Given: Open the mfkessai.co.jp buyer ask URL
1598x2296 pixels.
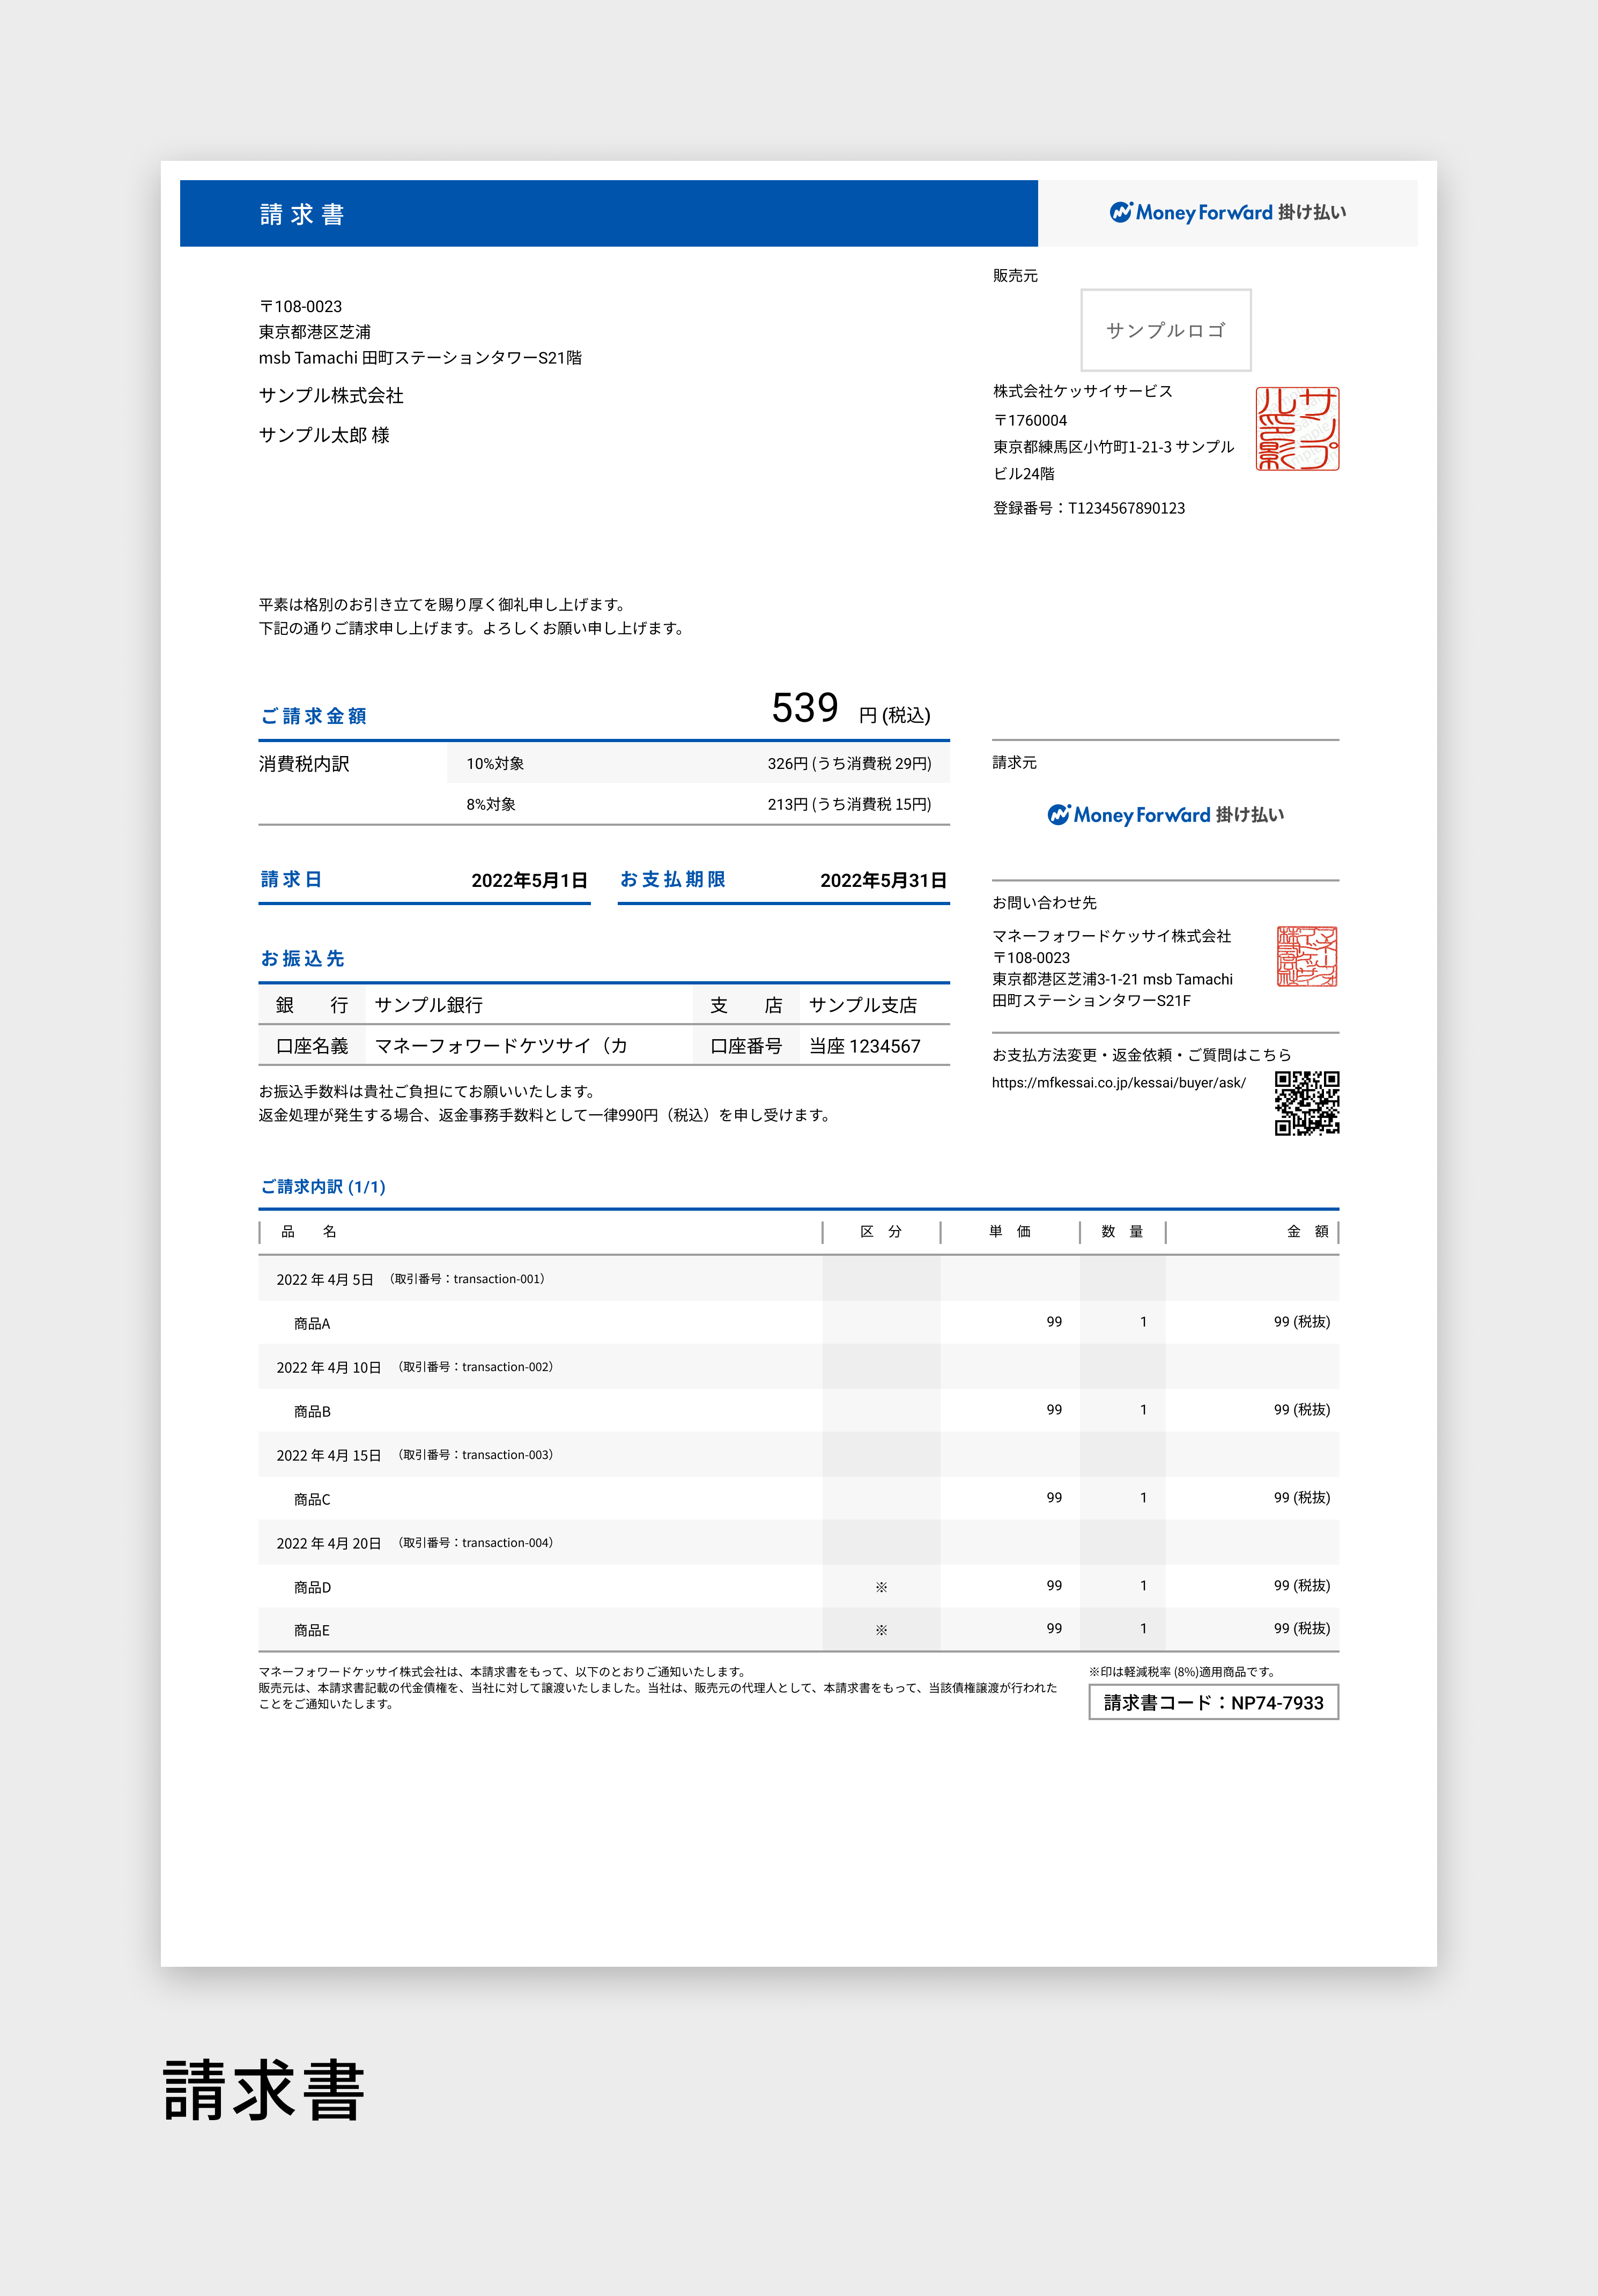Looking at the screenshot, I should coord(1118,1083).
